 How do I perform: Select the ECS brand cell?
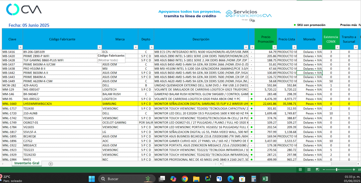click(x=120, y=52)
